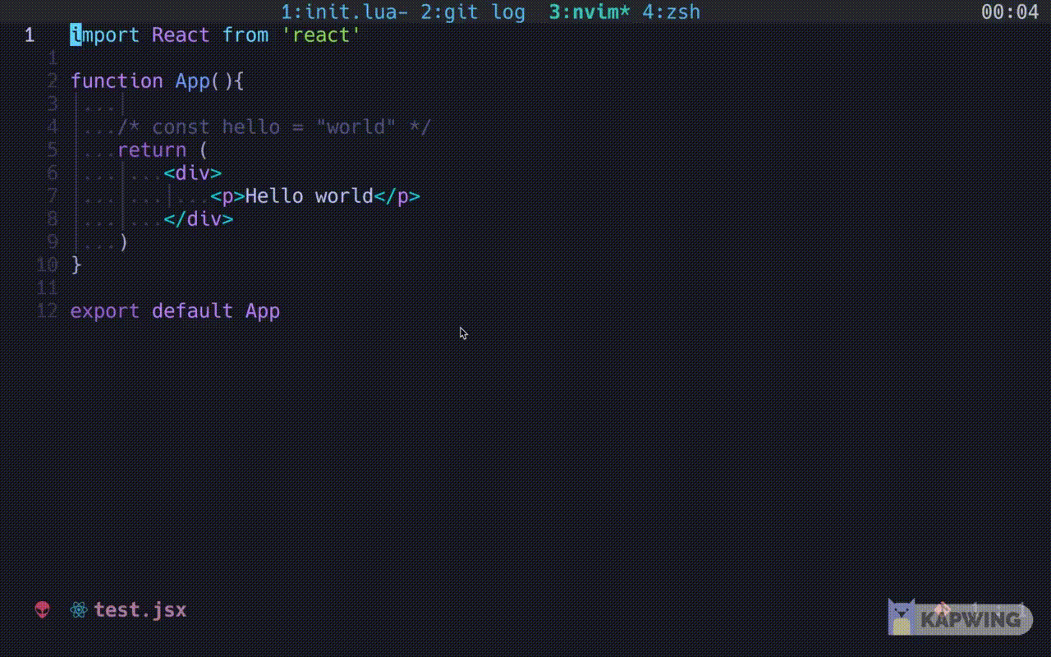This screenshot has height=657, width=1051.
Task: Click the React file-type icon beside test.jsx
Action: (79, 610)
